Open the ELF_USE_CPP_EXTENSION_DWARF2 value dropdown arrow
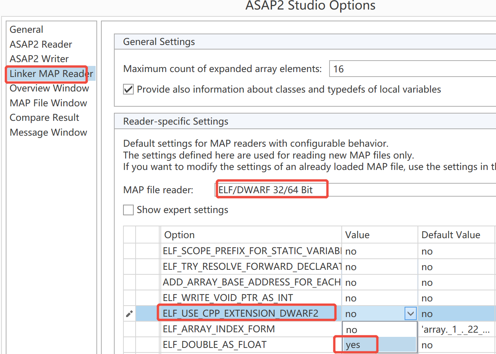This screenshot has height=354, width=496. [410, 314]
